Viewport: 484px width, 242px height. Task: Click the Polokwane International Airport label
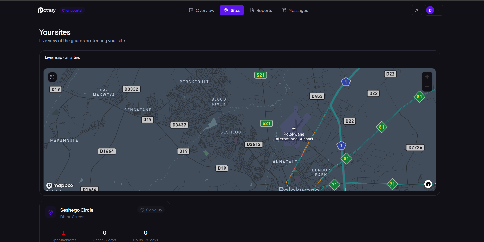click(x=294, y=137)
